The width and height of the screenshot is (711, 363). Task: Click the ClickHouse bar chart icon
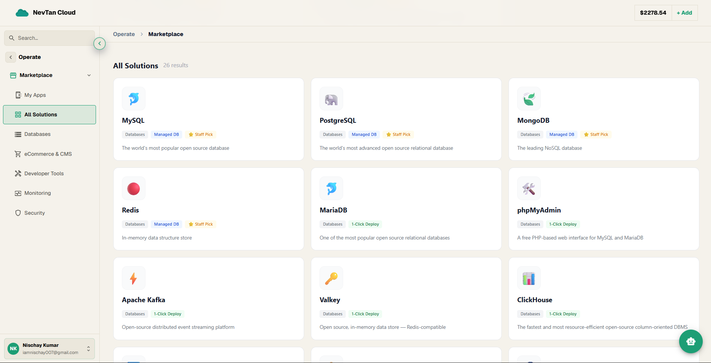(529, 278)
